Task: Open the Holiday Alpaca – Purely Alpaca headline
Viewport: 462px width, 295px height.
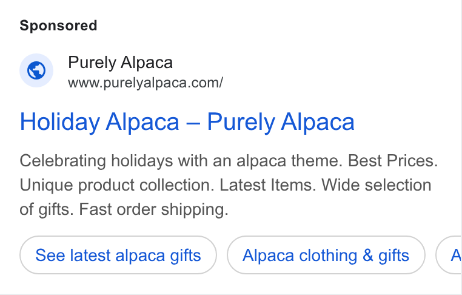Action: coord(187,122)
